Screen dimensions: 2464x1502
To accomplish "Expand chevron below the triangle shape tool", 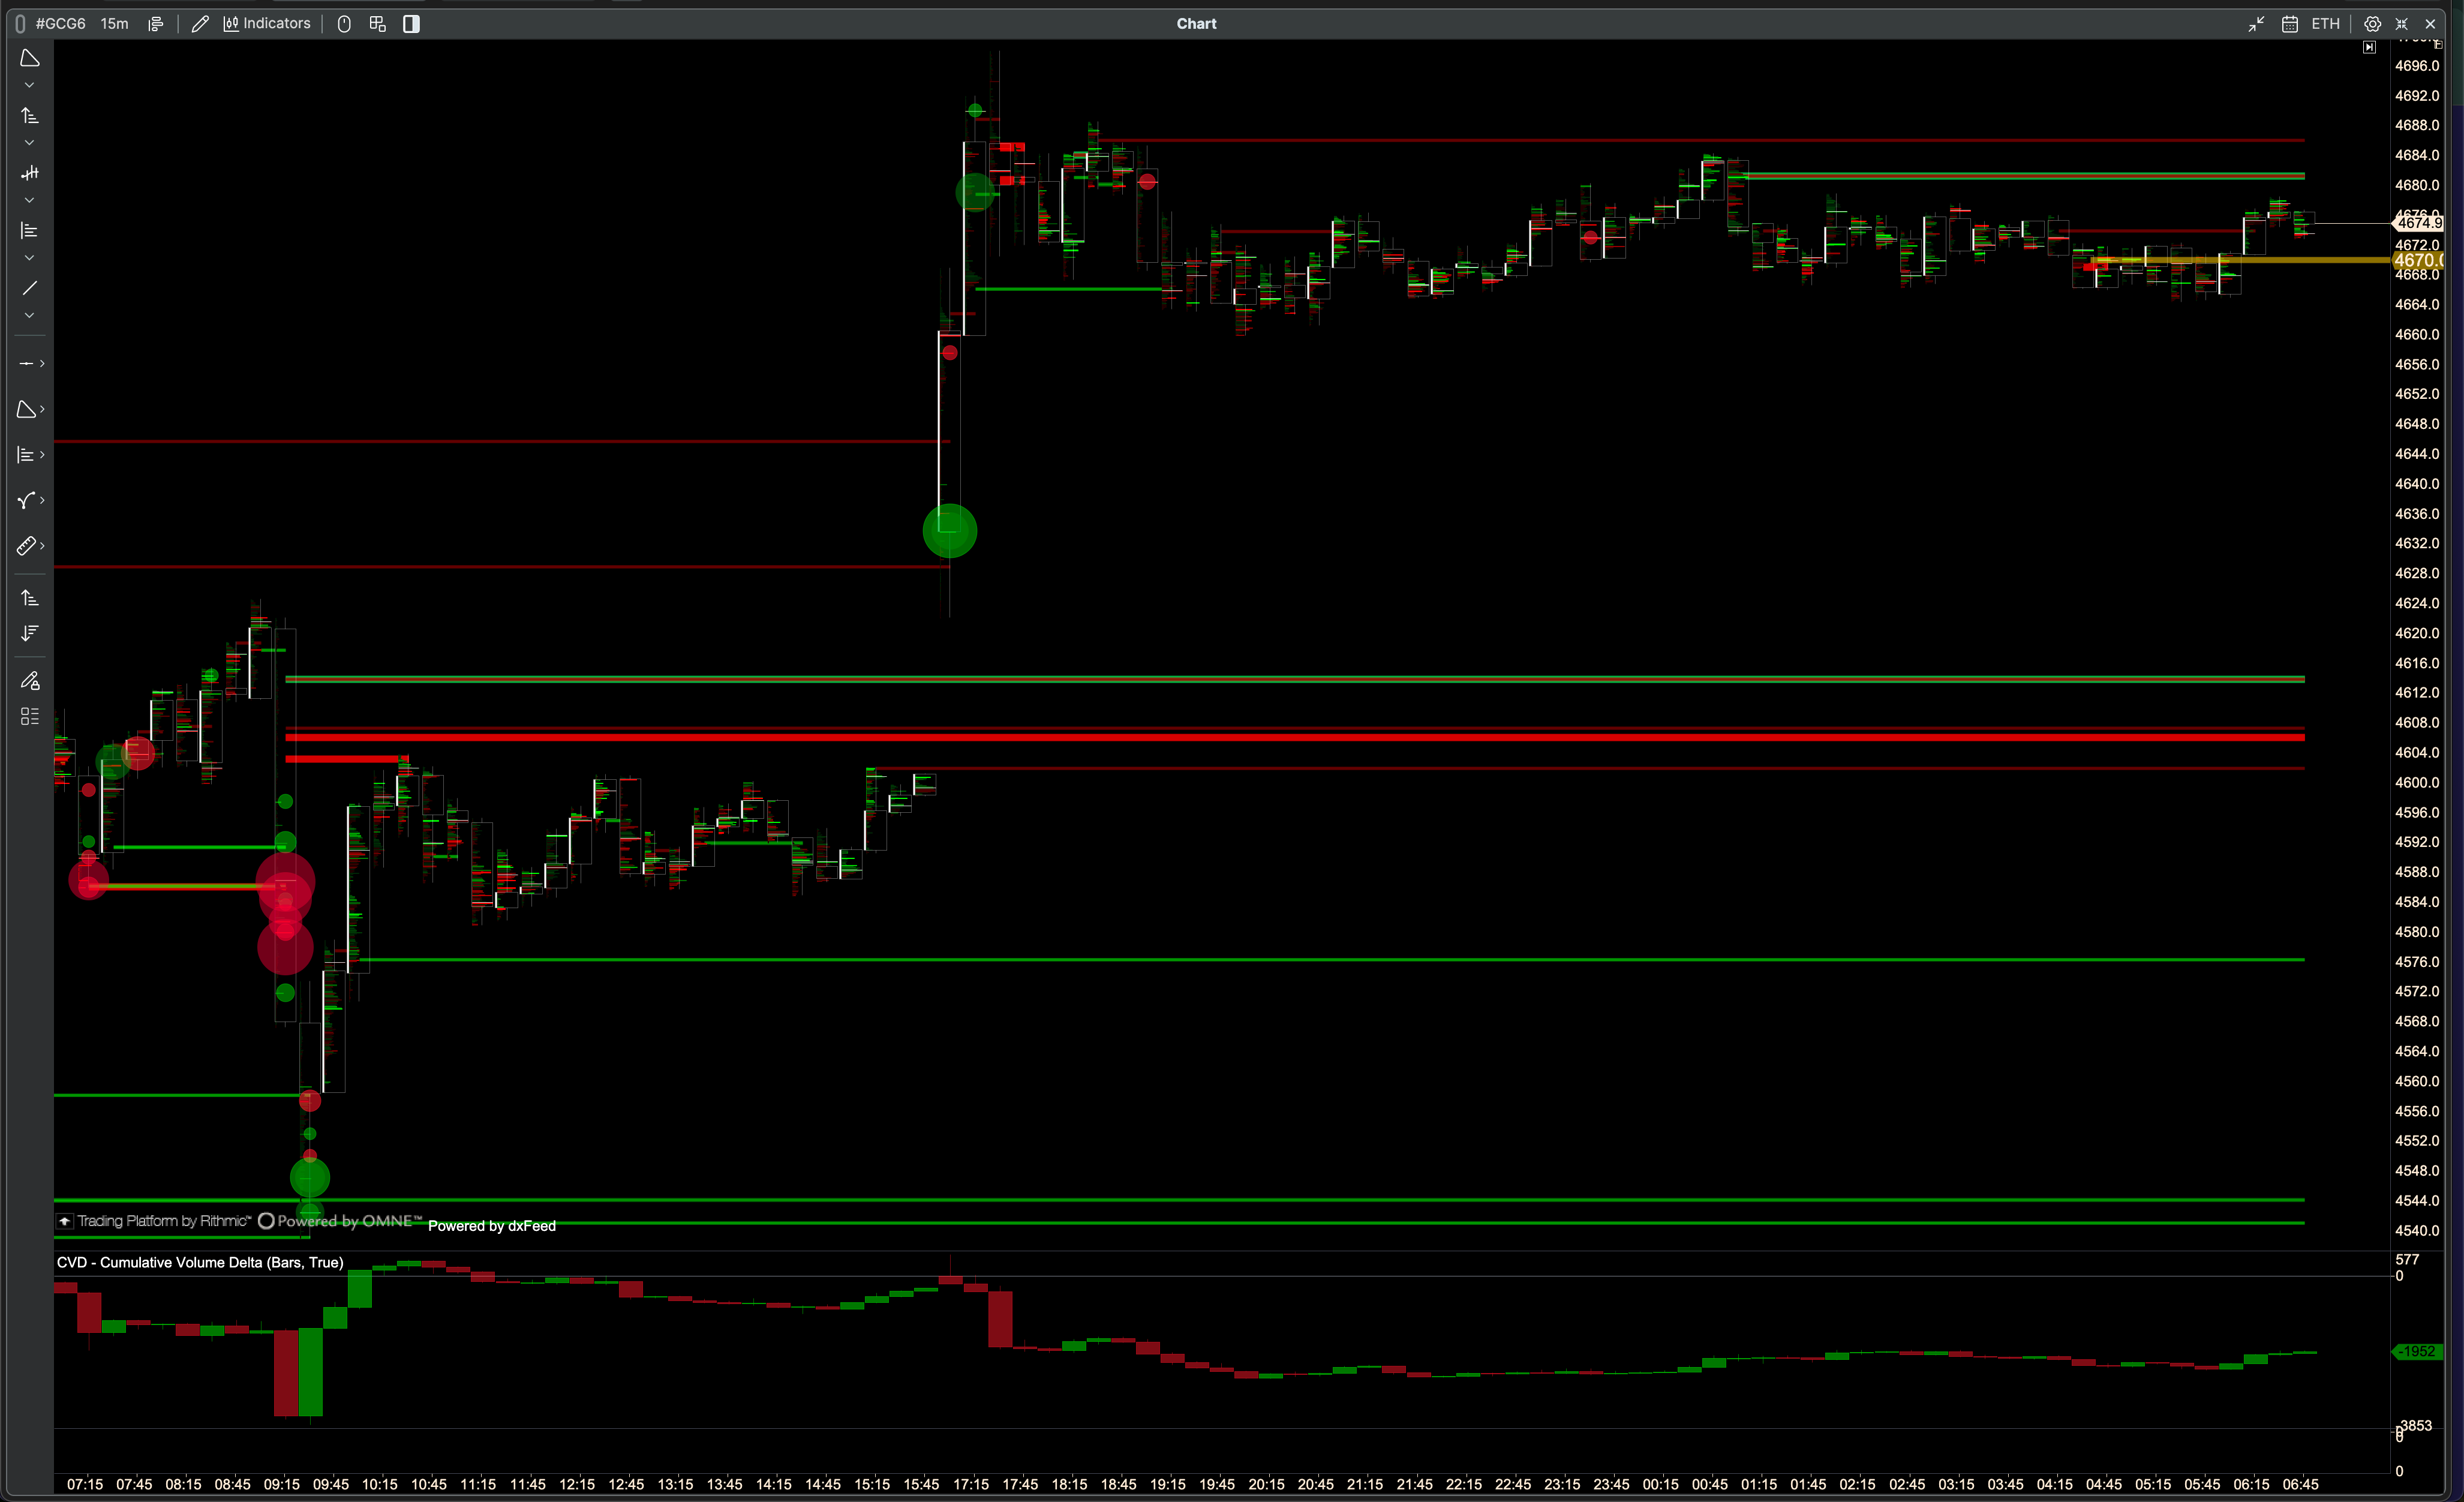I will coord(29,85).
